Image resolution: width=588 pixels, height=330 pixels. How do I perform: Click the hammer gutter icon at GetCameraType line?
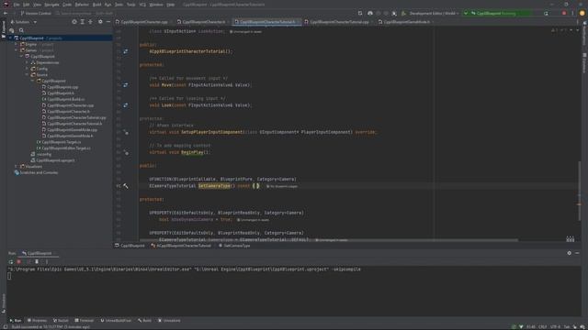[126, 186]
